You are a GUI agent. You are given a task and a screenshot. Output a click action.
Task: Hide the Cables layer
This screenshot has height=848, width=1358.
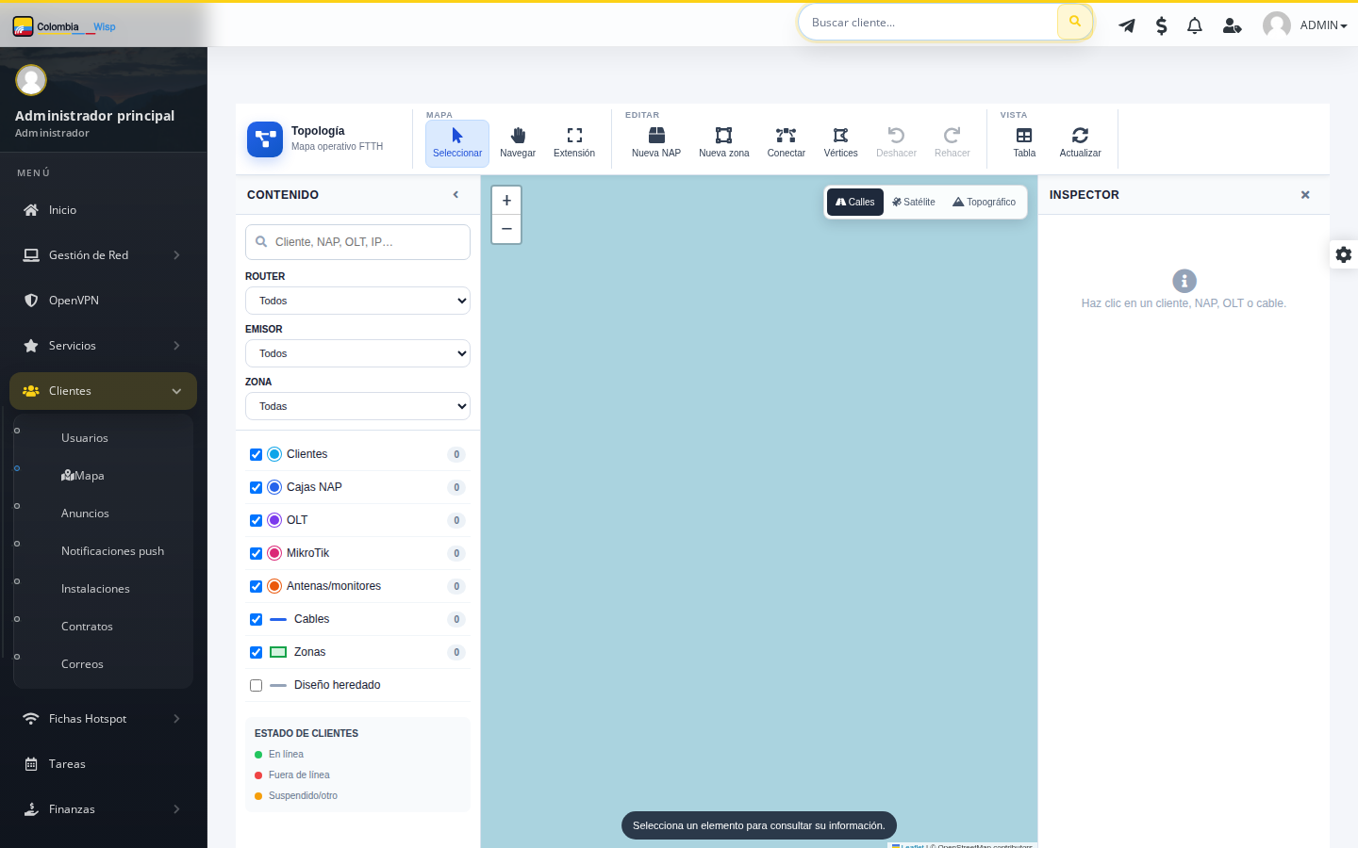(256, 619)
